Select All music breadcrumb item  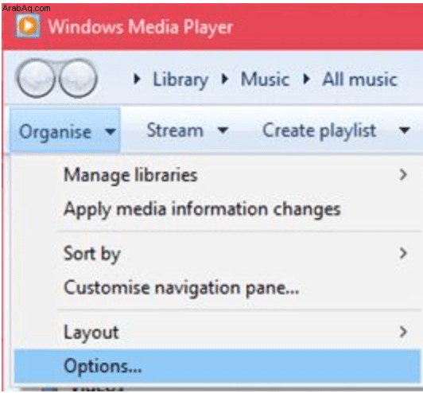click(x=359, y=80)
